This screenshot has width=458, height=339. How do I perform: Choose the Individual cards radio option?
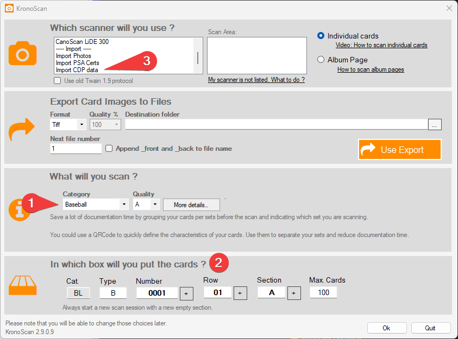click(321, 36)
